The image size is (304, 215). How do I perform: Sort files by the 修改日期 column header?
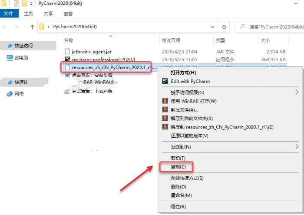pyautogui.click(x=171, y=40)
